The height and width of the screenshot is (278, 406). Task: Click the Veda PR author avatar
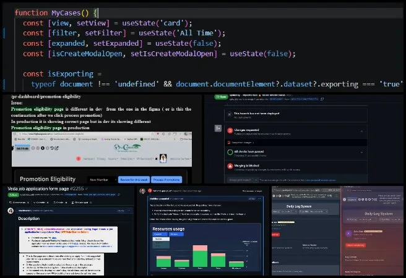(11, 211)
